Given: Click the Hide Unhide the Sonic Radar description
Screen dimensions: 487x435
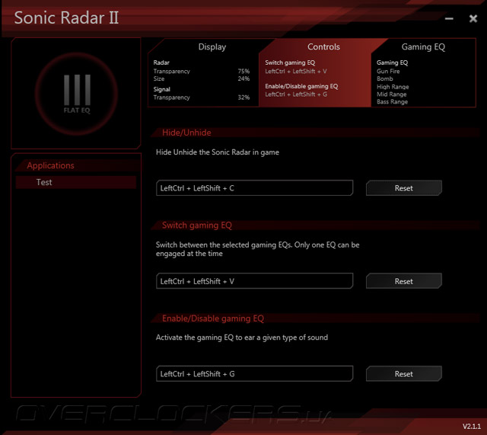Looking at the screenshot, I should coord(218,152).
